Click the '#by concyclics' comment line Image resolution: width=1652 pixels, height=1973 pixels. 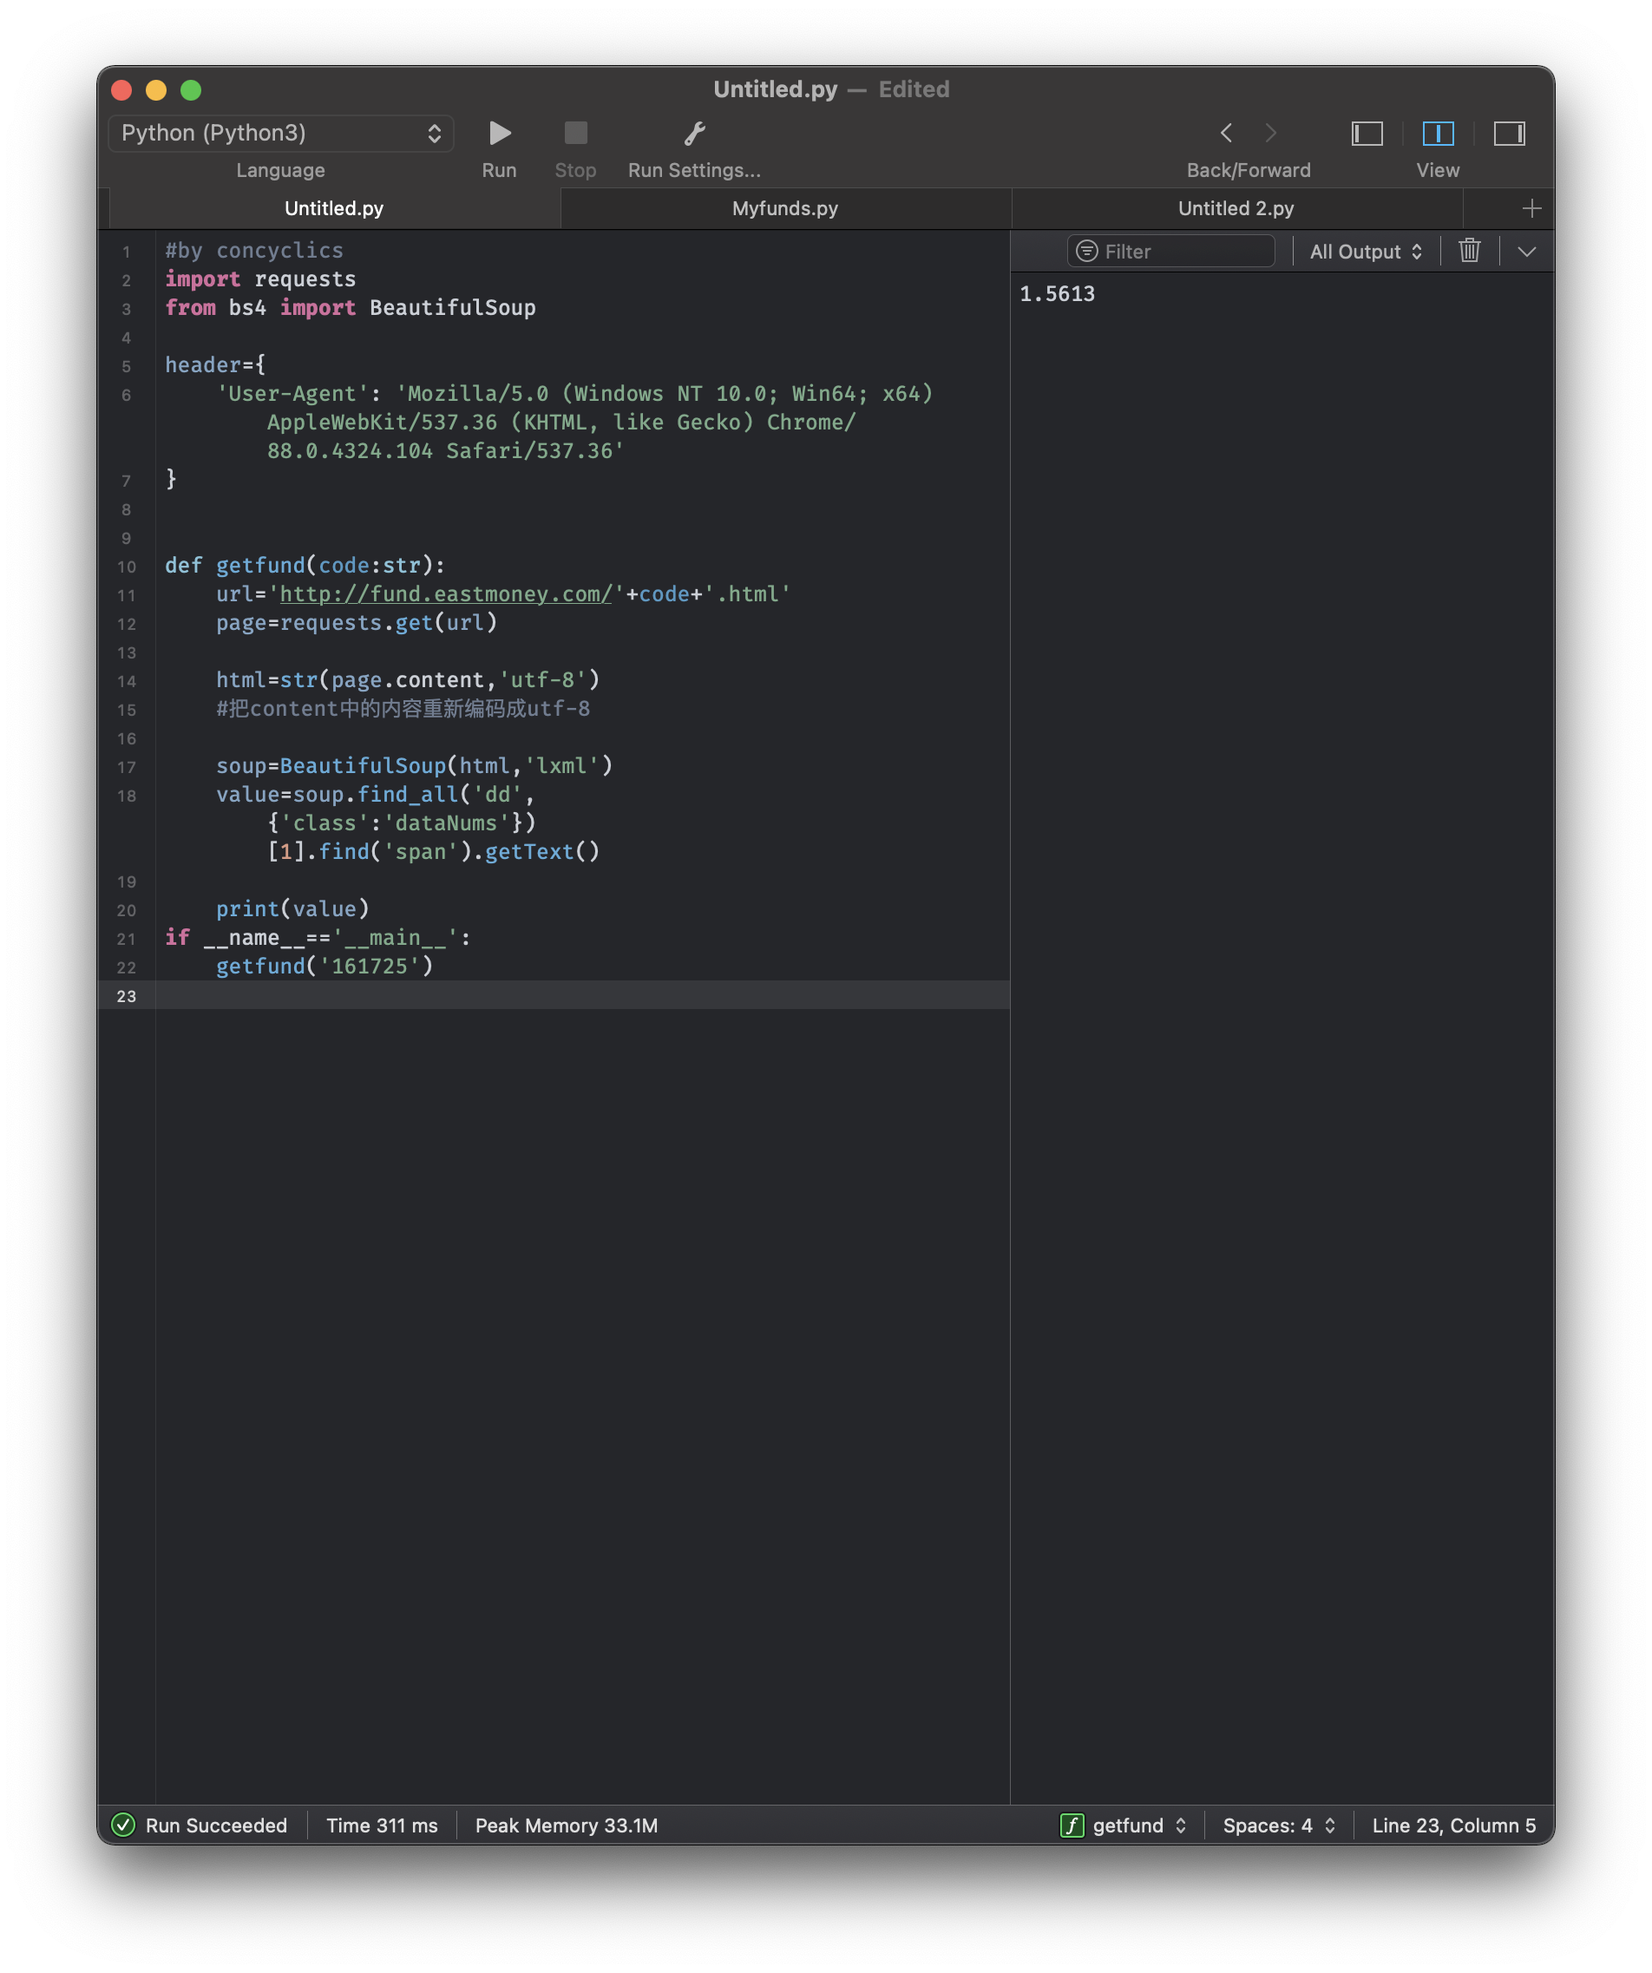(x=255, y=251)
